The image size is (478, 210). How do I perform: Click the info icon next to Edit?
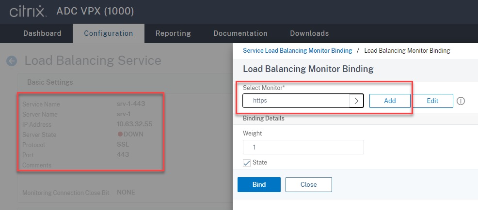[x=461, y=101]
